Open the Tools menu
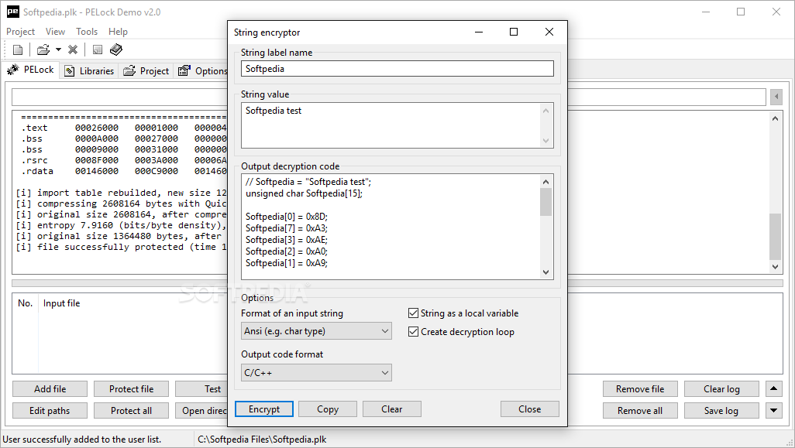This screenshot has width=795, height=448. 87,32
